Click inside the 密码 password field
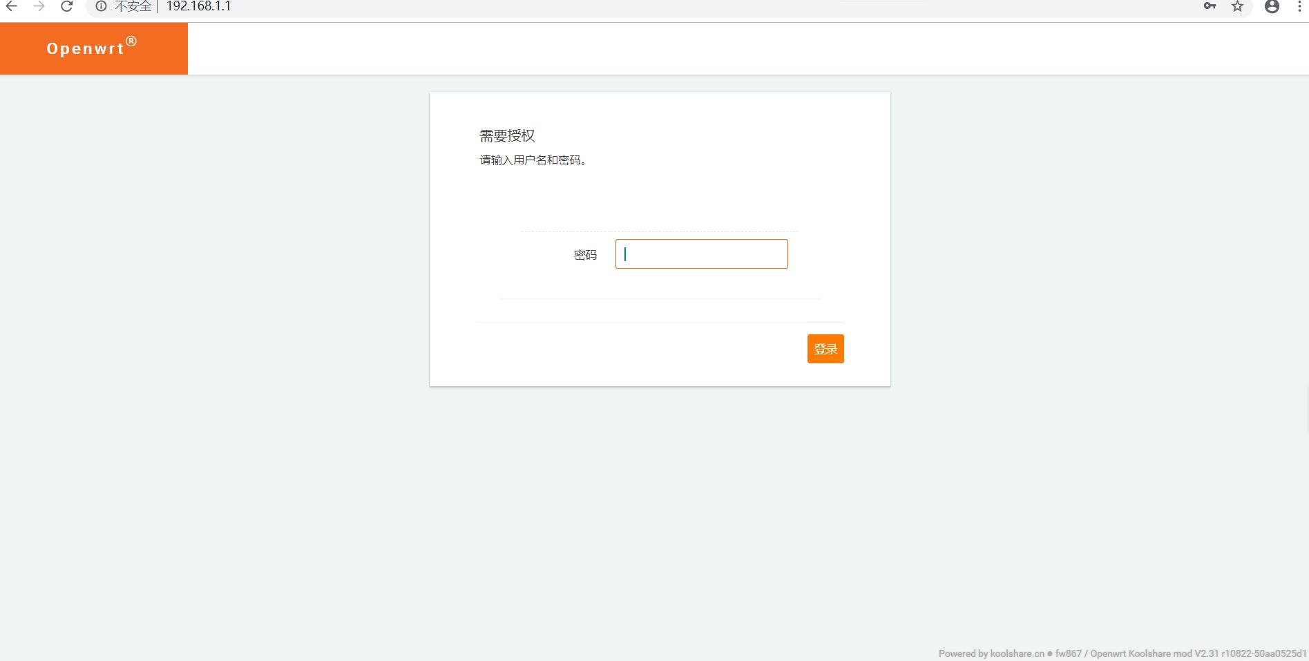This screenshot has height=661, width=1309. [700, 253]
